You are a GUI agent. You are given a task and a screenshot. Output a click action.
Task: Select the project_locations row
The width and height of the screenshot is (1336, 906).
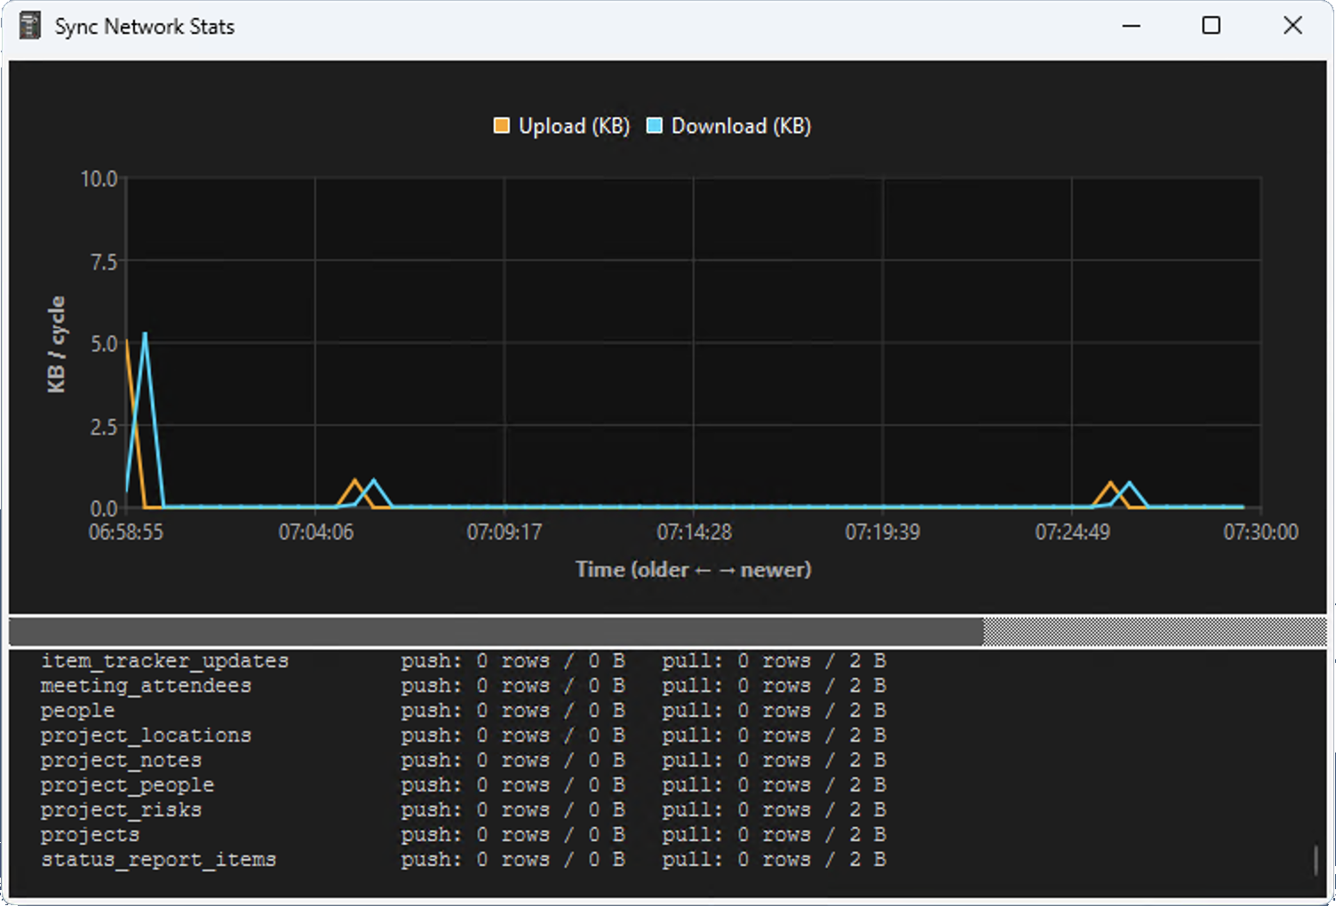[464, 736]
